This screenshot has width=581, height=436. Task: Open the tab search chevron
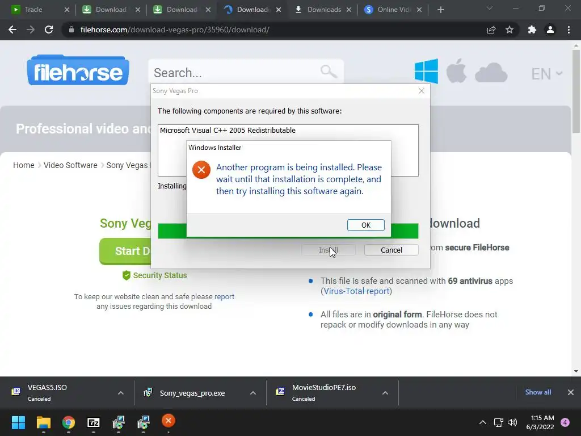point(490,8)
